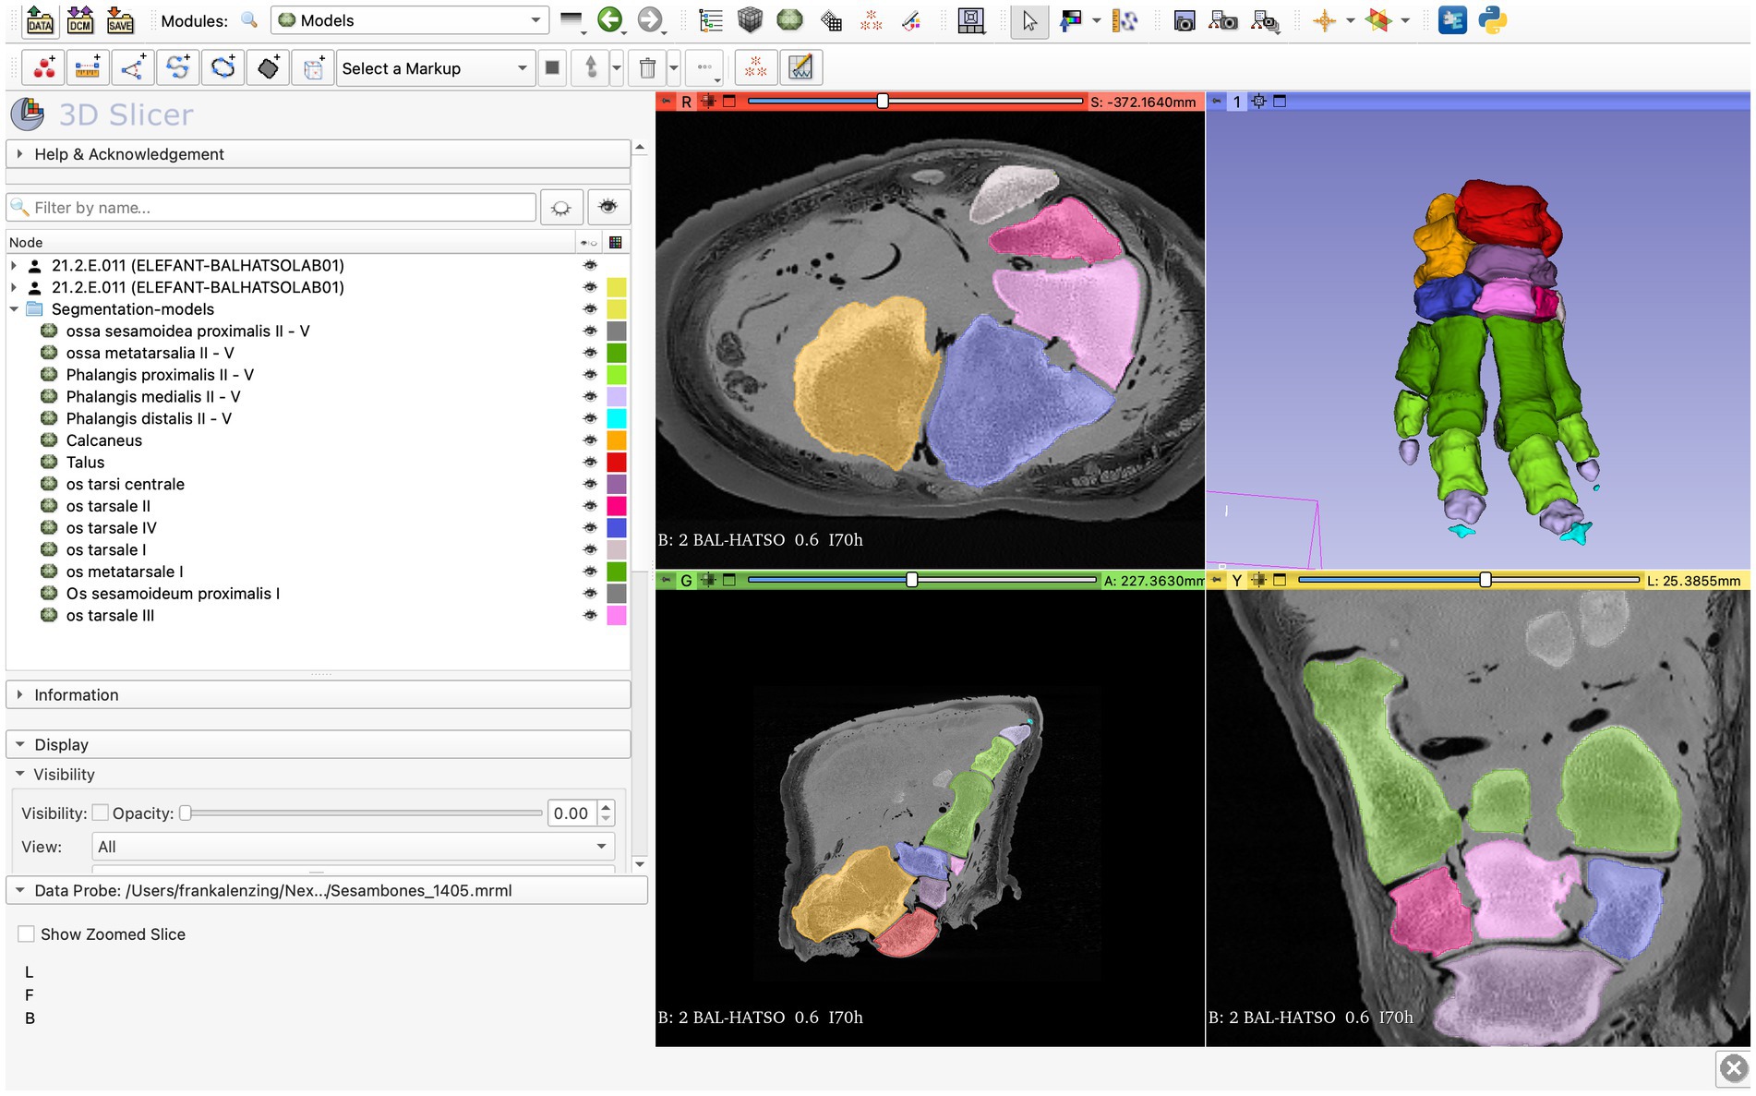Image resolution: width=1756 pixels, height=1096 pixels.
Task: Click the show-all eye button beside filter
Action: [607, 208]
